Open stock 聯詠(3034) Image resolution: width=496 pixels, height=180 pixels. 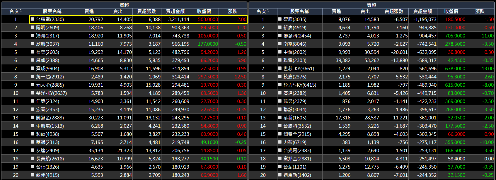coord(295,109)
